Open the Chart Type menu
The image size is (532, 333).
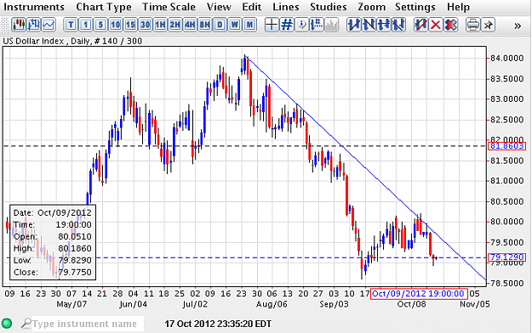[104, 7]
